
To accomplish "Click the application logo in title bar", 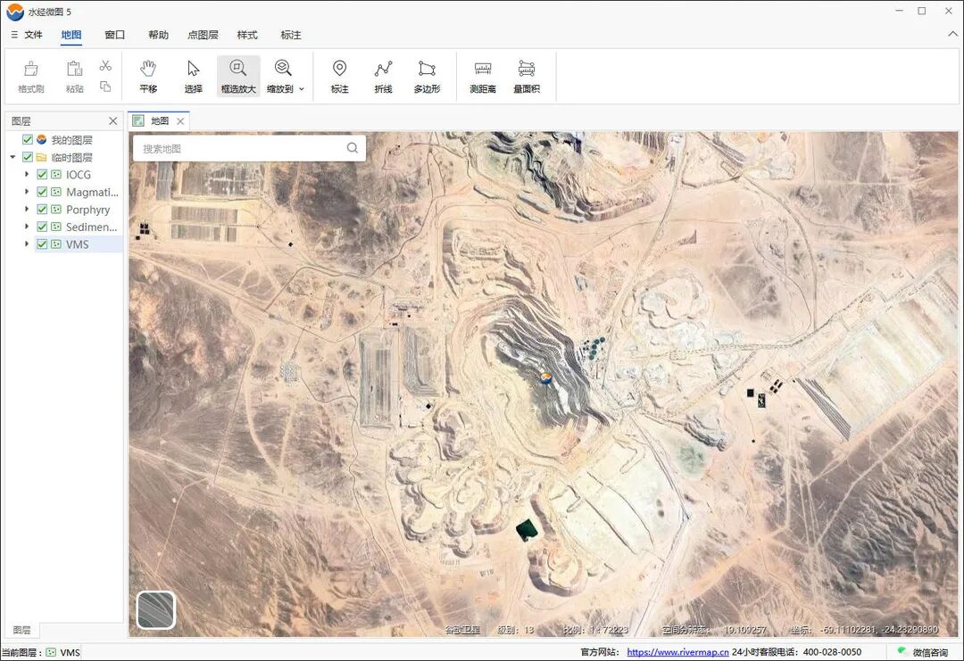I will (15, 12).
